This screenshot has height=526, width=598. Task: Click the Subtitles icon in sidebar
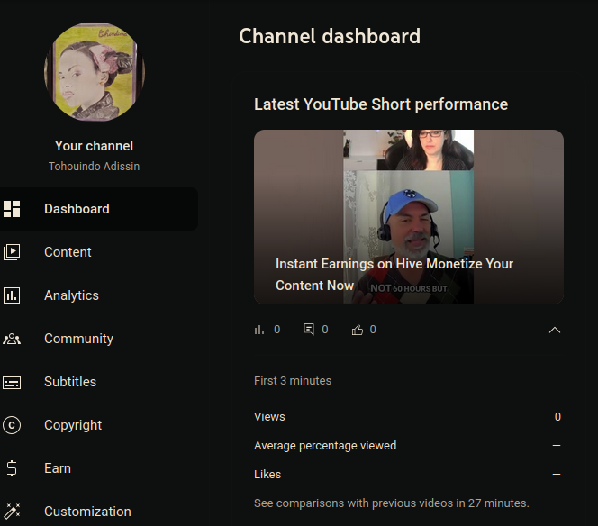coord(12,382)
